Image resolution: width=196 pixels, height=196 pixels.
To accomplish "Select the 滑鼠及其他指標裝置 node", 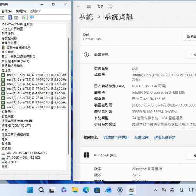I will click(x=15, y=134).
